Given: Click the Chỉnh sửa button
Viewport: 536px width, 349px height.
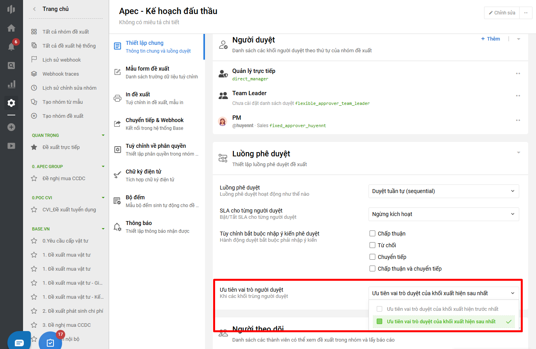Looking at the screenshot, I should click(x=502, y=13).
